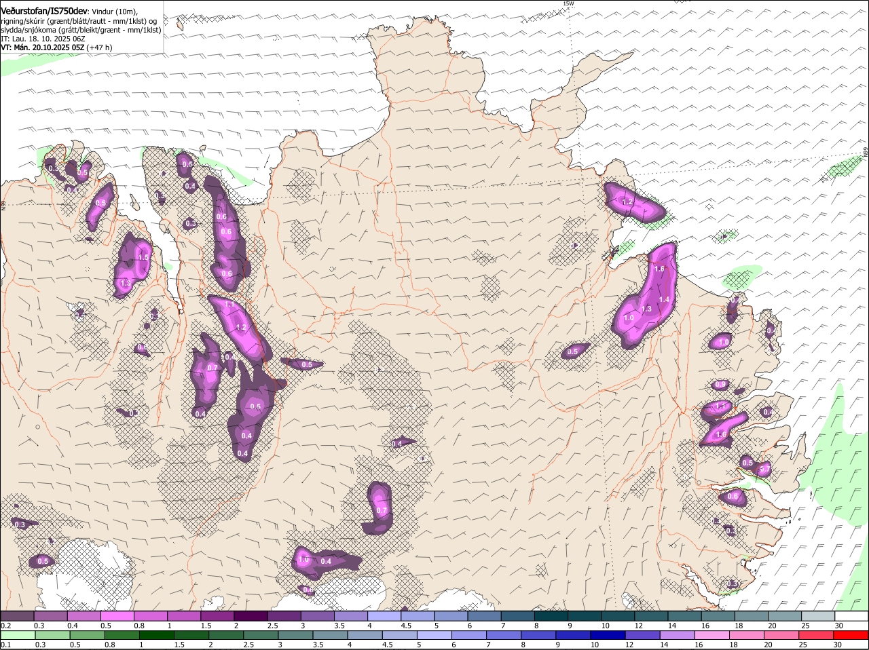The width and height of the screenshot is (869, 650).
Task: Select the 16–18 light pink swatch, lower scale
Action: (x=713, y=635)
